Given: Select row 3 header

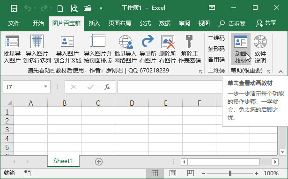Looking at the screenshot, I should tap(7, 129).
